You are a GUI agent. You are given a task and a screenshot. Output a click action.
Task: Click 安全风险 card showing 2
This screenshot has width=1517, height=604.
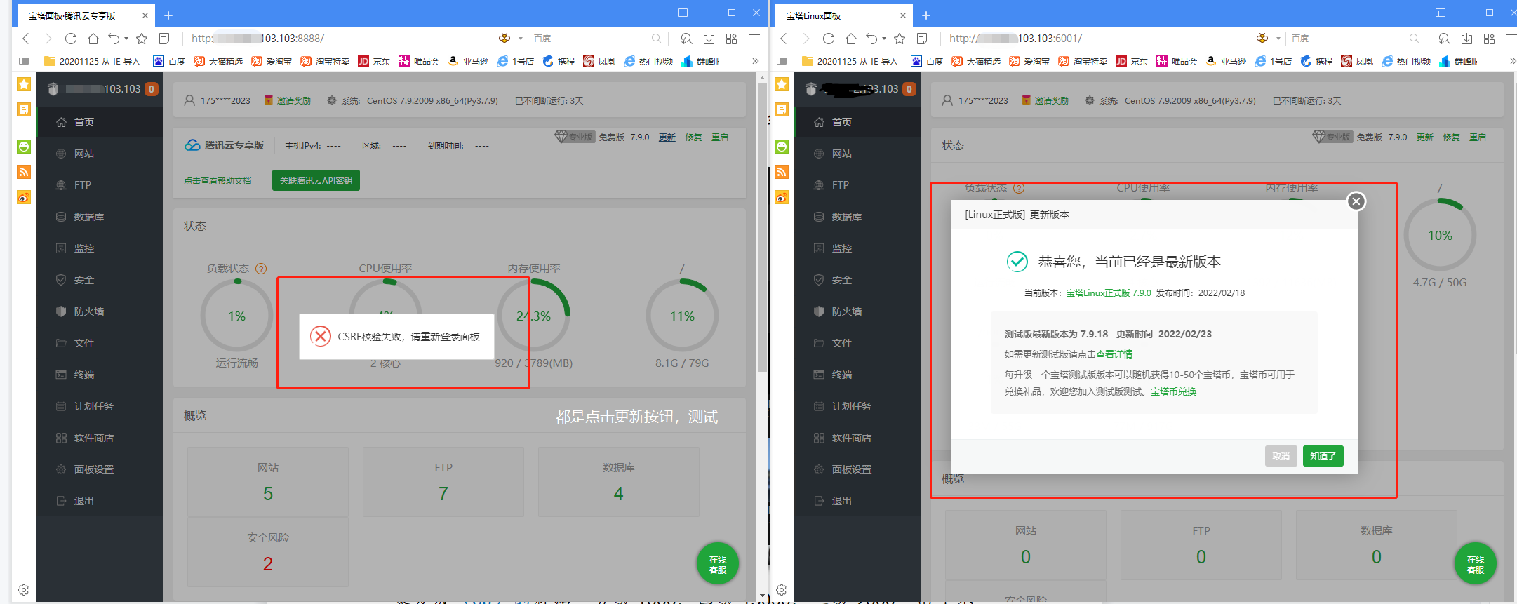[268, 552]
